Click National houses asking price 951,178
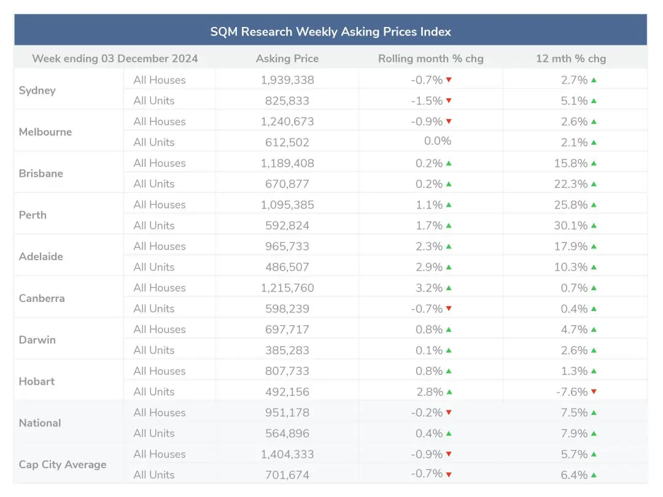This screenshot has width=663, height=497. tap(287, 412)
